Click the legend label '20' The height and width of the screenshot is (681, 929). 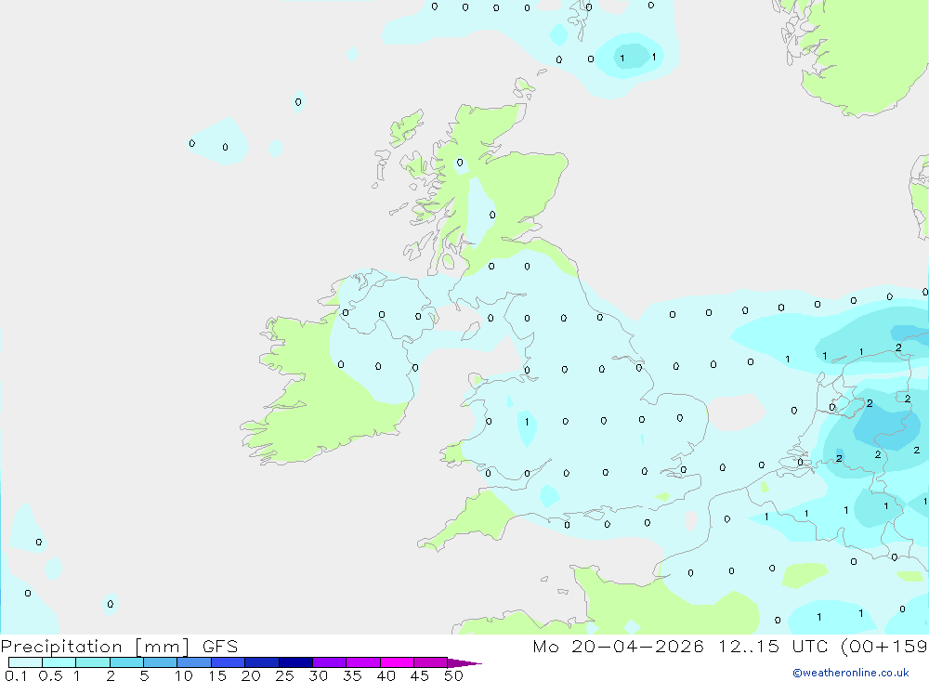point(251,675)
